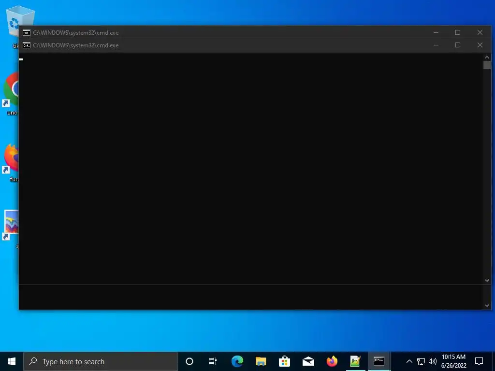Image resolution: width=495 pixels, height=371 pixels.
Task: Open Task View from the taskbar
Action: coord(213,361)
